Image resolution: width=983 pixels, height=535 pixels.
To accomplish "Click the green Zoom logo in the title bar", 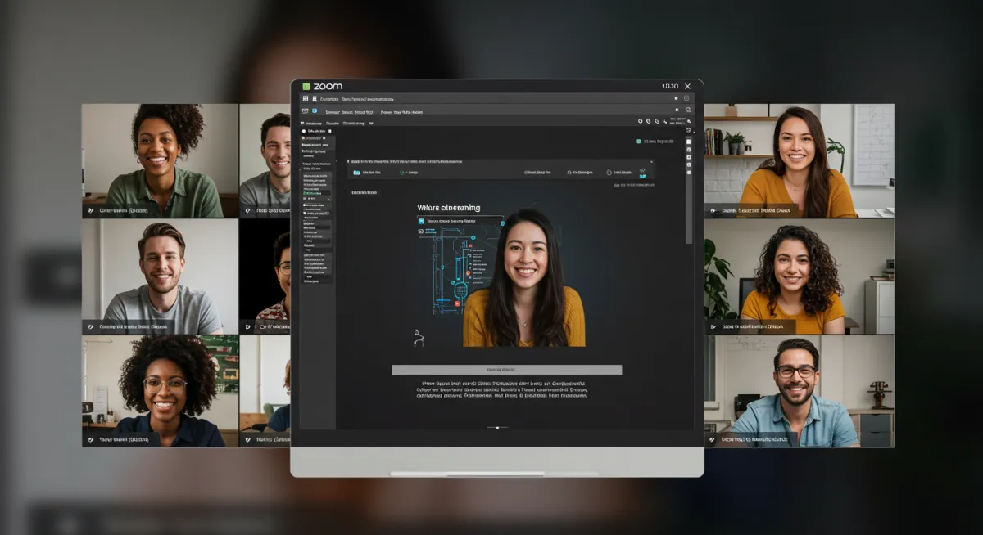I will [x=306, y=86].
